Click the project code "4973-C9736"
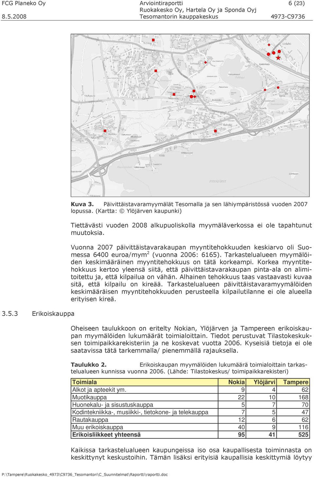The height and width of the screenshot is (477, 314). tap(288, 16)
